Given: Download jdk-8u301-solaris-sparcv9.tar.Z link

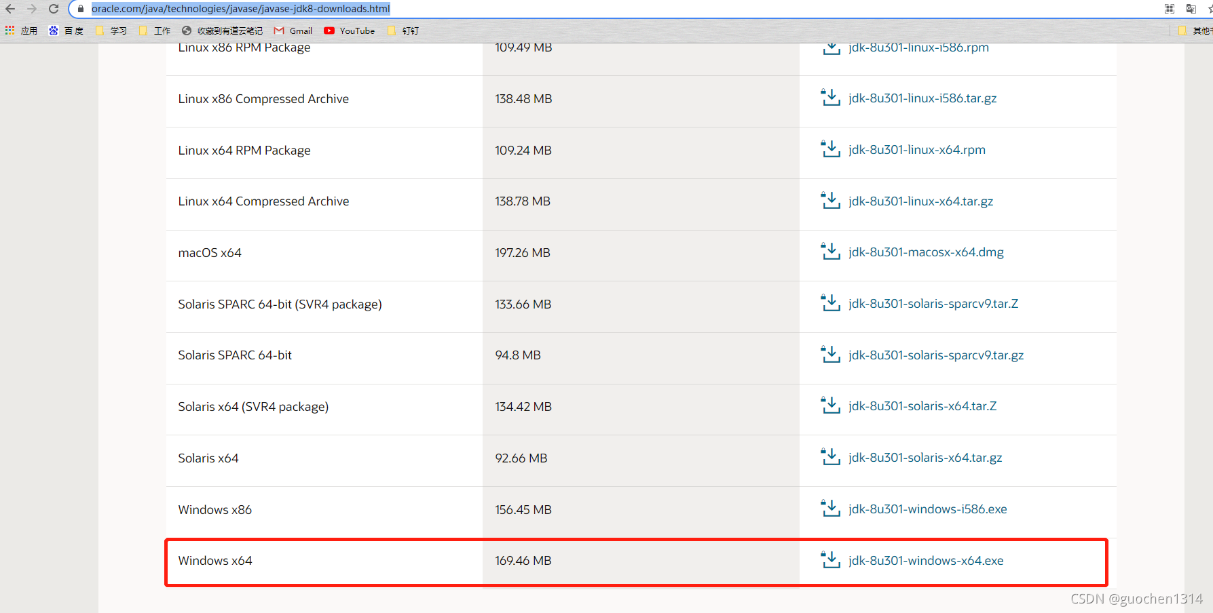Looking at the screenshot, I should coord(933,304).
